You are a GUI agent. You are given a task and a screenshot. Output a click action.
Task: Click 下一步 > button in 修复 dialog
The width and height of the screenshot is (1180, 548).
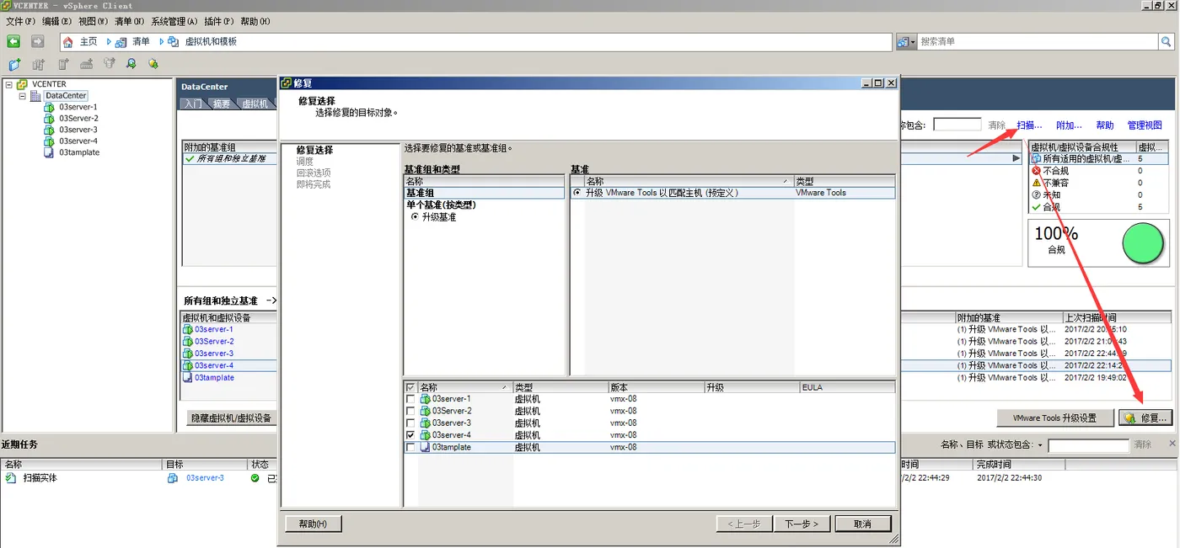[802, 524]
